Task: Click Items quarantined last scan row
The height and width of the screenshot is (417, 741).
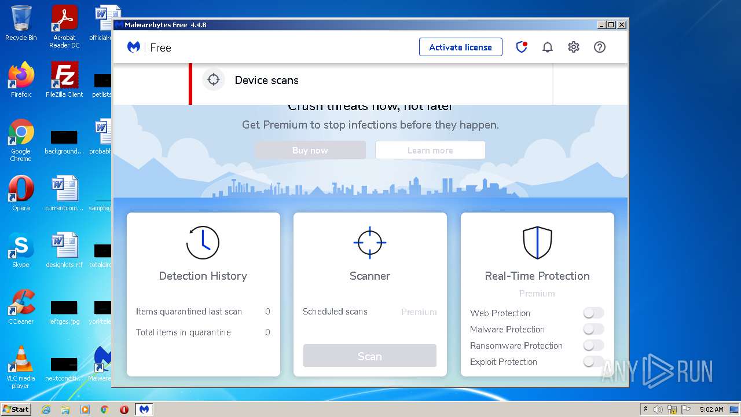Action: click(203, 312)
